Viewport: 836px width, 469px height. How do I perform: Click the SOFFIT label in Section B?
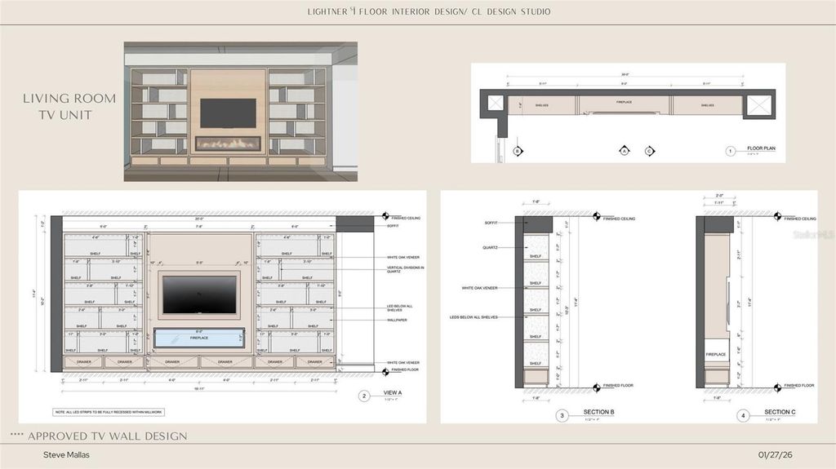491,223
